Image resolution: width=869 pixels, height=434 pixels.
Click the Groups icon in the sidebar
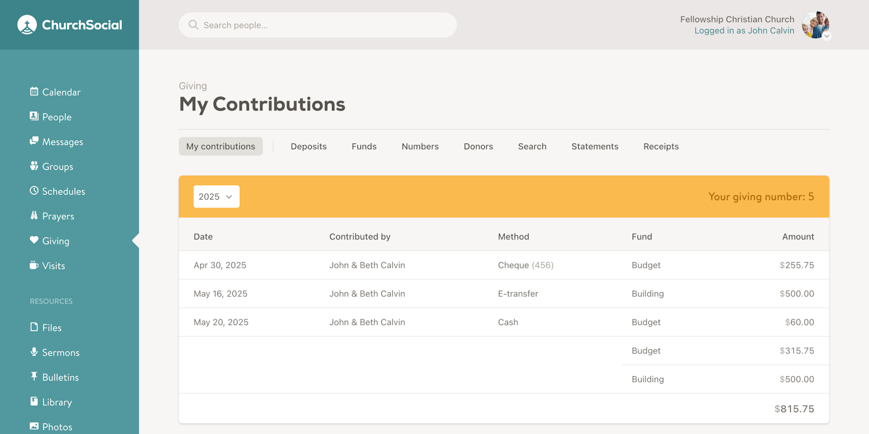[x=34, y=166]
